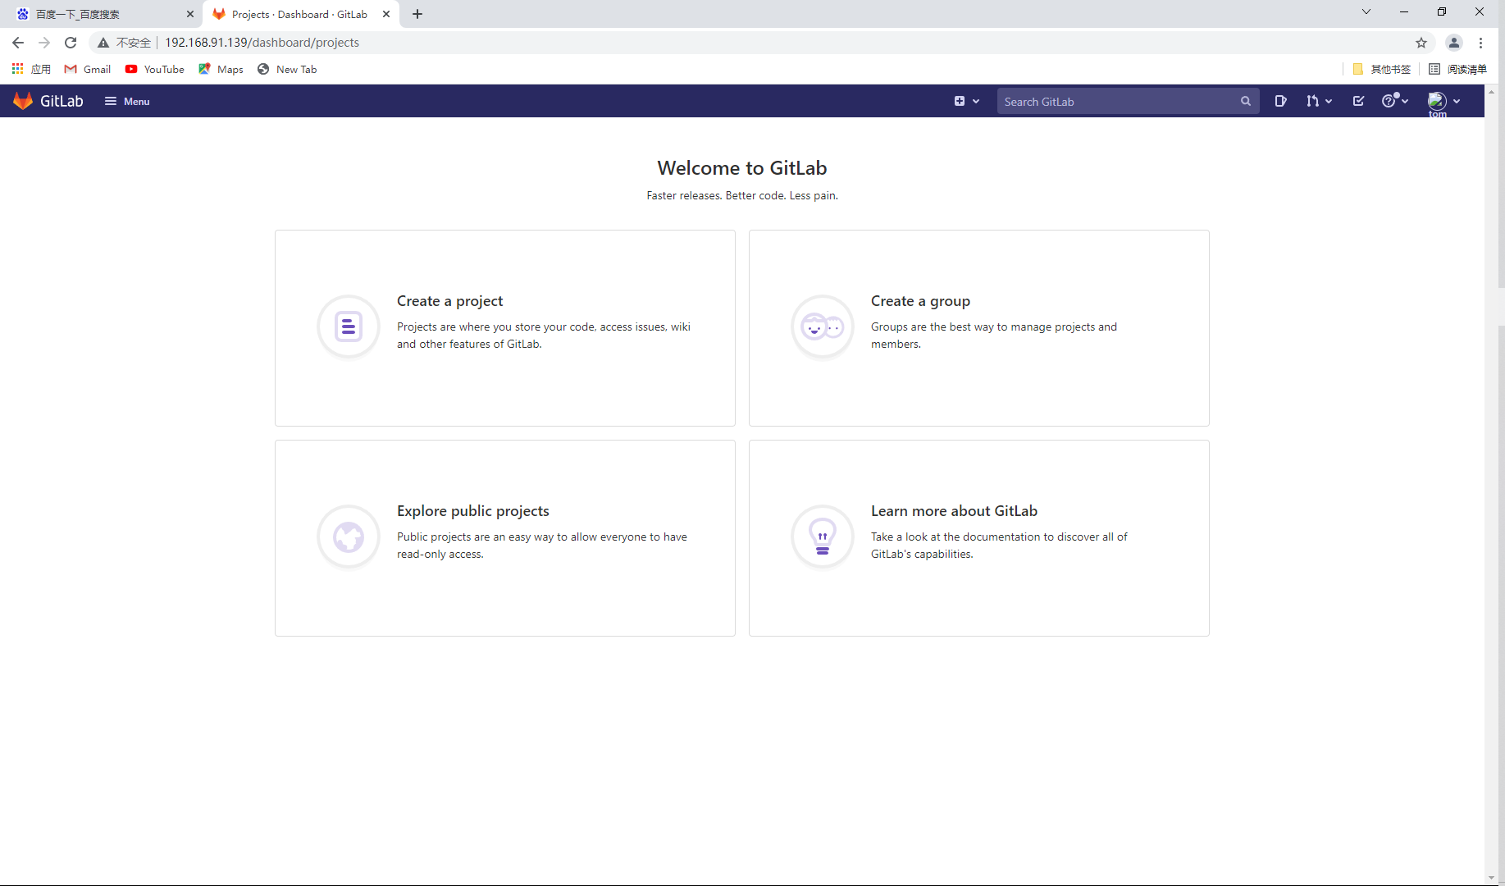This screenshot has width=1505, height=886.
Task: Close the Baidu browser tab
Action: tap(190, 14)
